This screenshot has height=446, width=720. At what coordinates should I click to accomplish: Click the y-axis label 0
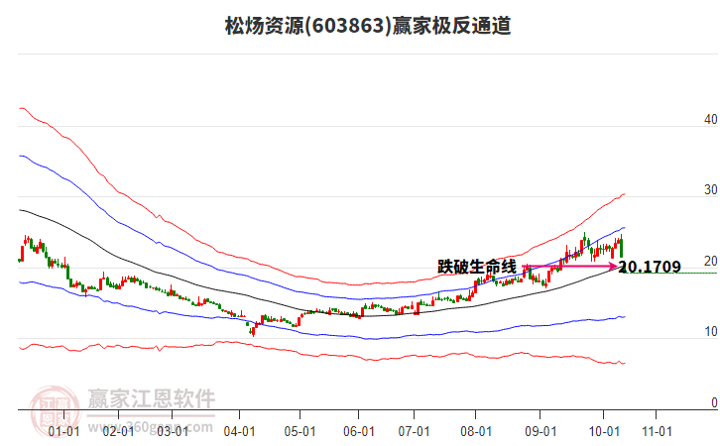714,402
